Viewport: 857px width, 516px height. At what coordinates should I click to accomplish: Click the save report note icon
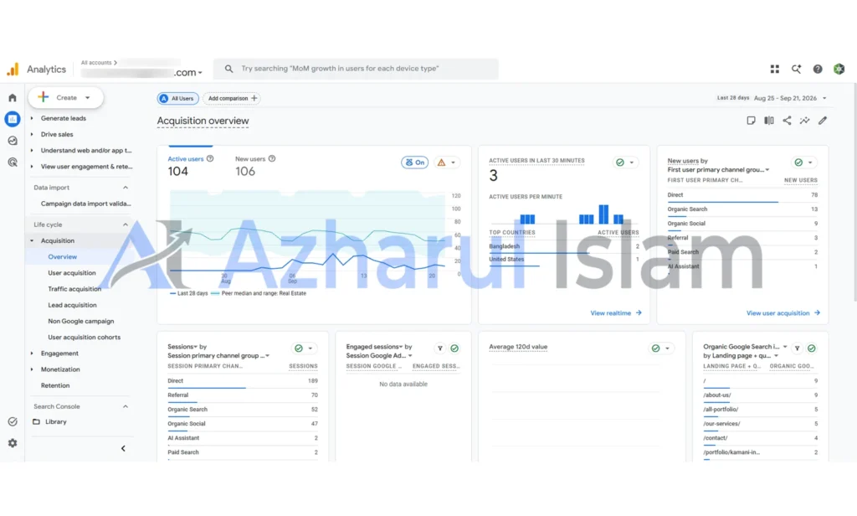coord(751,121)
